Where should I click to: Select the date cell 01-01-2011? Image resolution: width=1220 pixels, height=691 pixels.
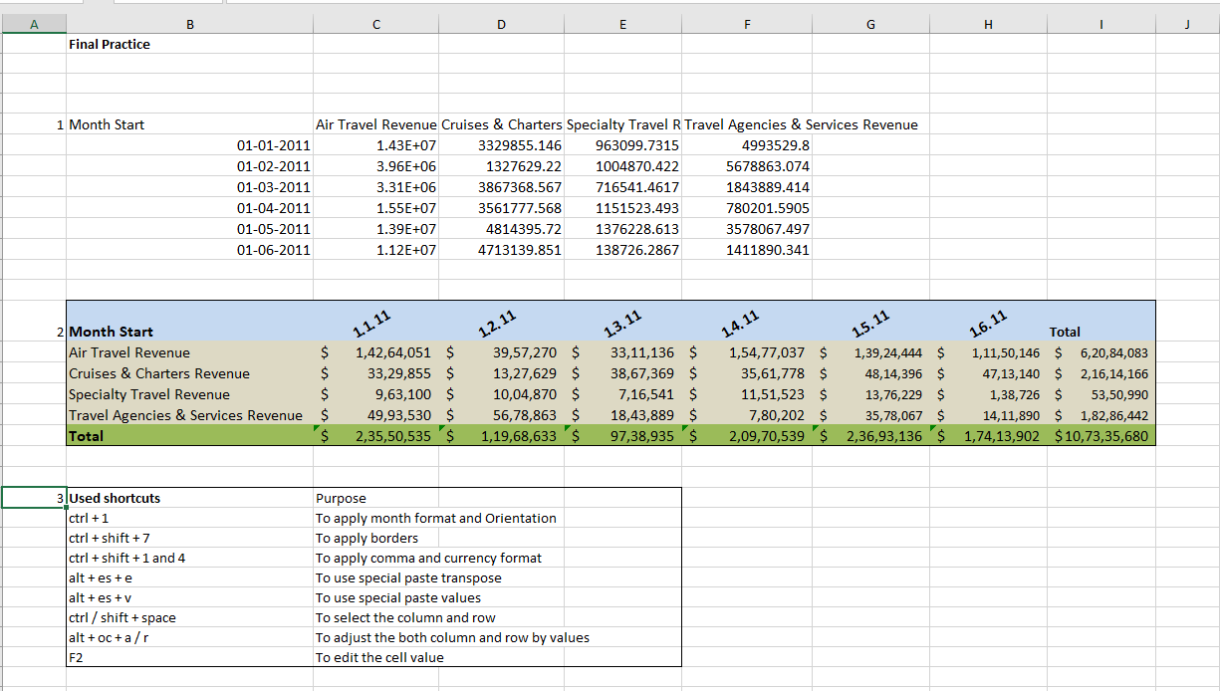pos(190,145)
